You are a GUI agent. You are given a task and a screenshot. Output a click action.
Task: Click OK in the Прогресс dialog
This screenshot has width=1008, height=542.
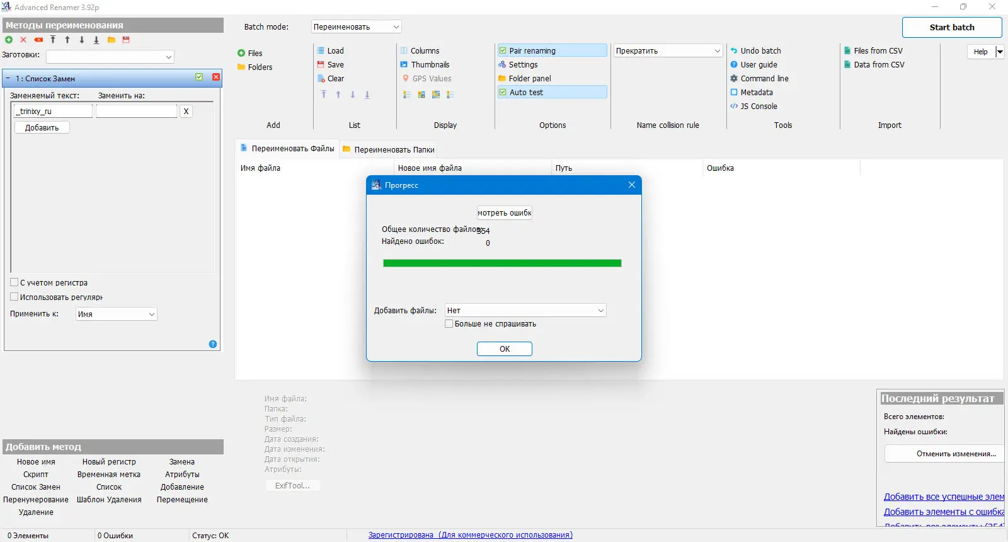click(505, 349)
